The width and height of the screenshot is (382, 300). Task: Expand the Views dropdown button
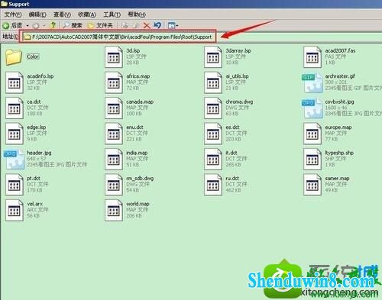coord(173,25)
